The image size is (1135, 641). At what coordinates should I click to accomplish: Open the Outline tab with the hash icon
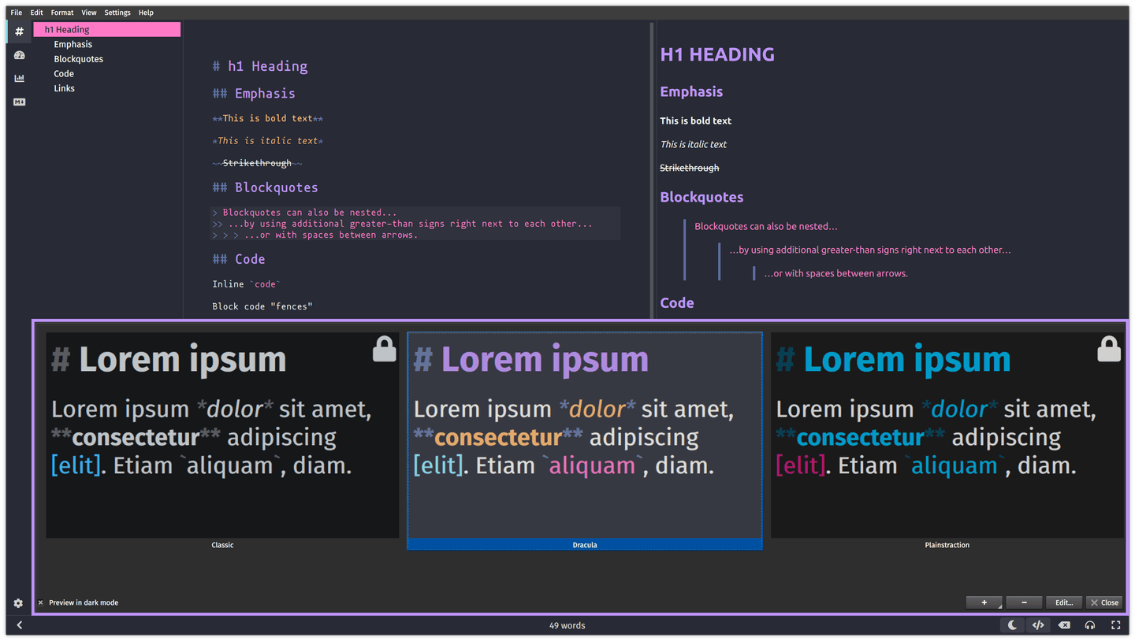[x=19, y=31]
